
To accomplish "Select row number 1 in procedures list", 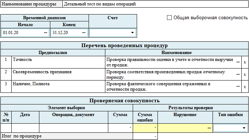I will 6,62.
